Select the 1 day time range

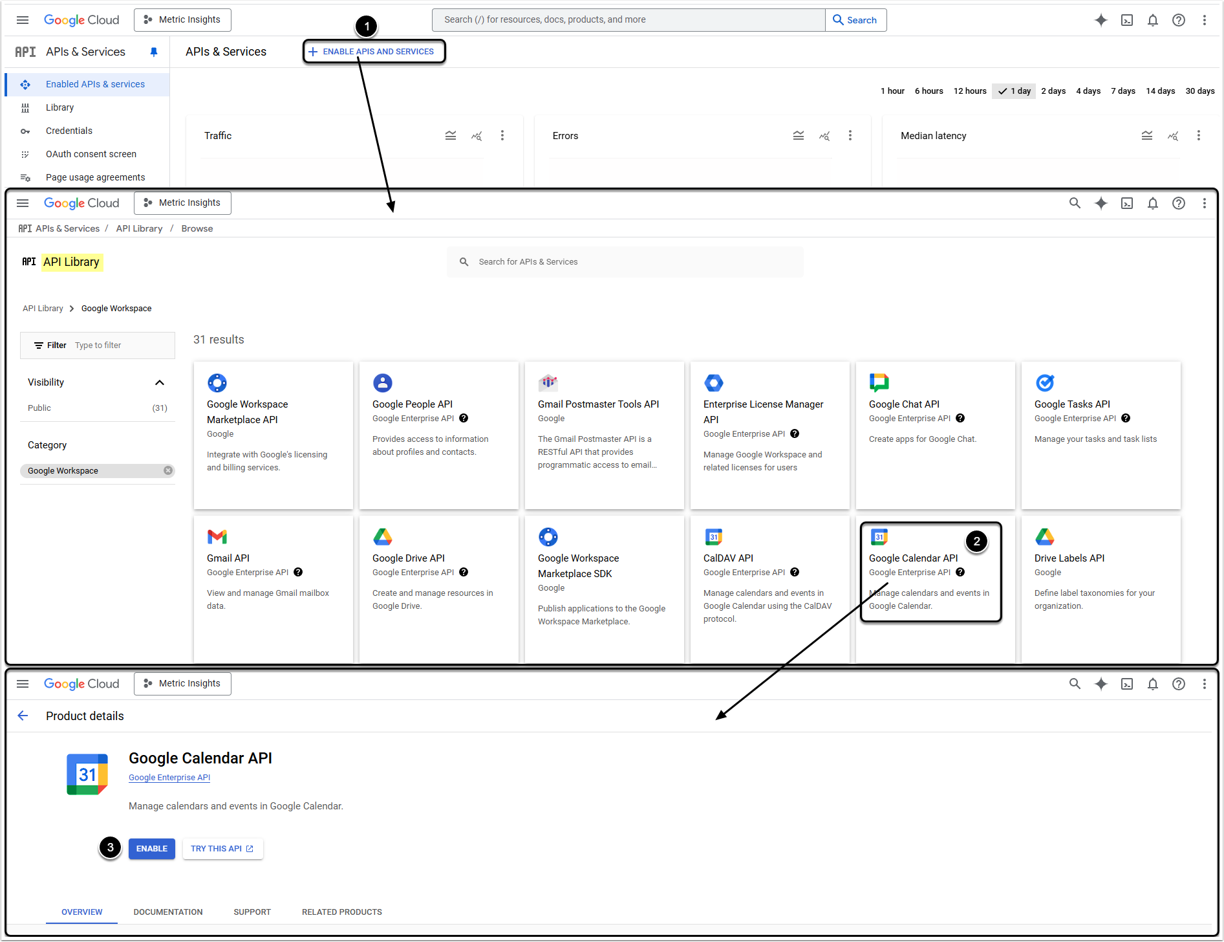[1014, 91]
